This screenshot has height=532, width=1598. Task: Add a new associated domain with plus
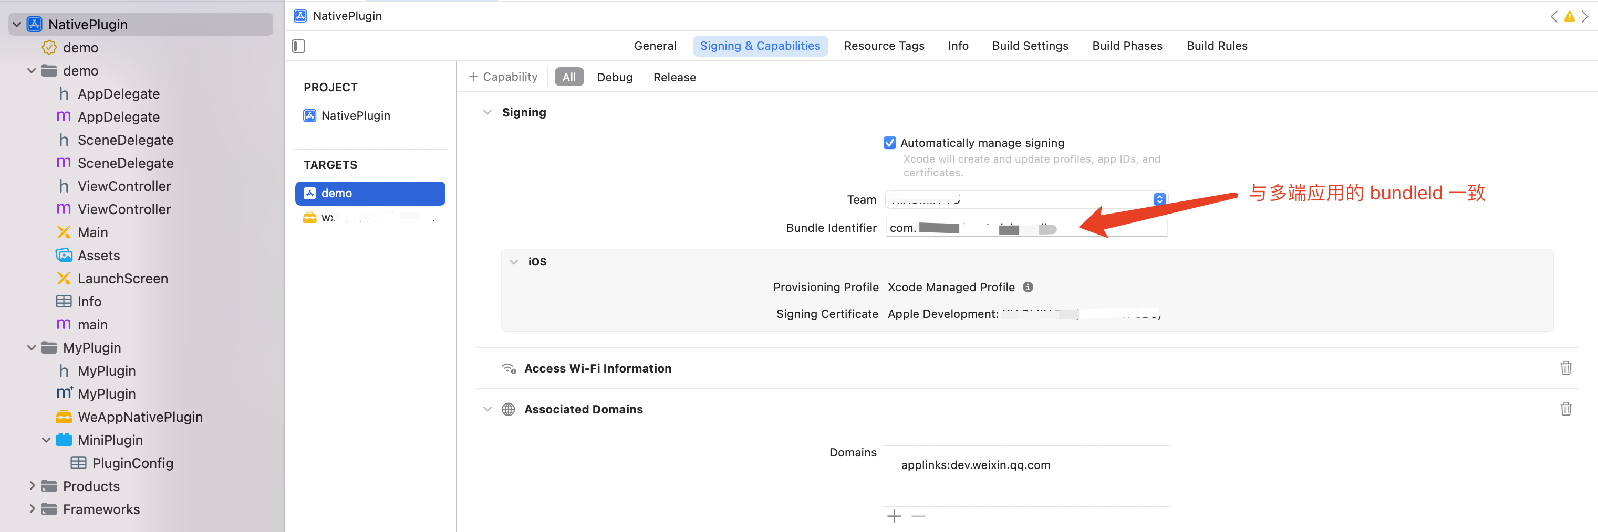click(894, 516)
